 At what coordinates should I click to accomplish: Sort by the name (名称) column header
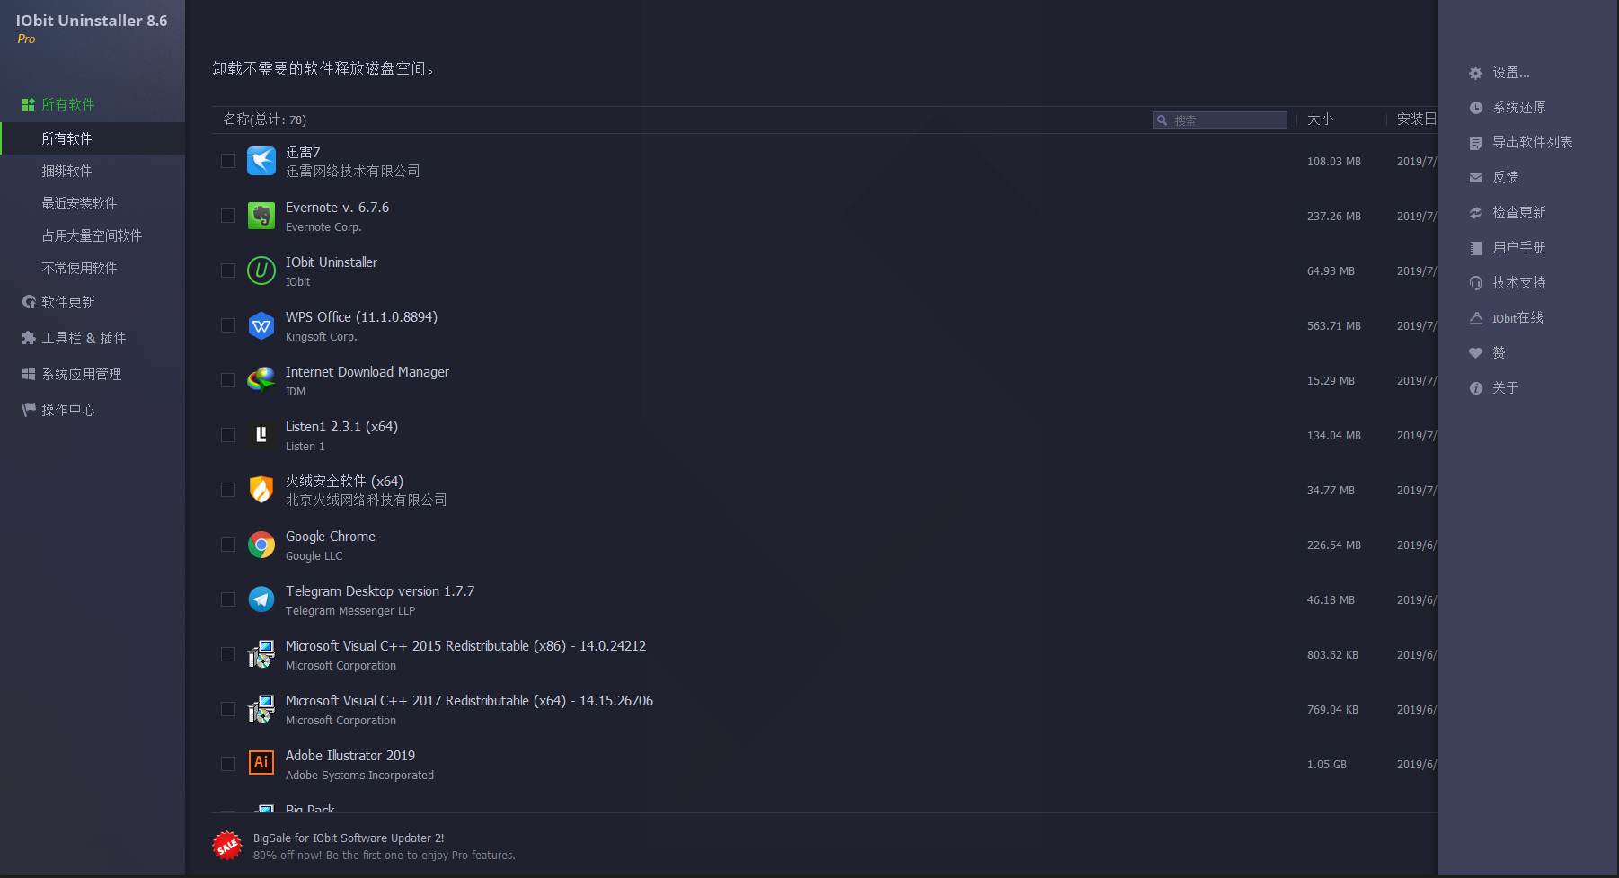point(265,120)
